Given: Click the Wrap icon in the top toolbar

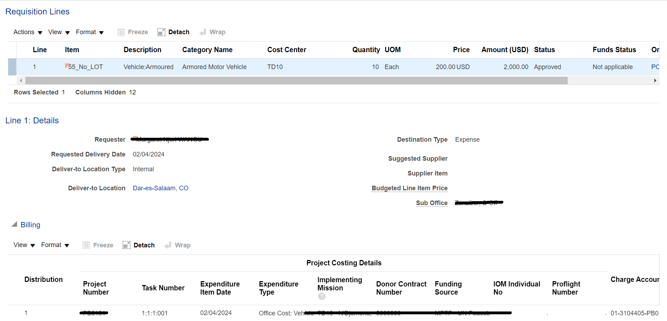Looking at the screenshot, I should (x=202, y=32).
